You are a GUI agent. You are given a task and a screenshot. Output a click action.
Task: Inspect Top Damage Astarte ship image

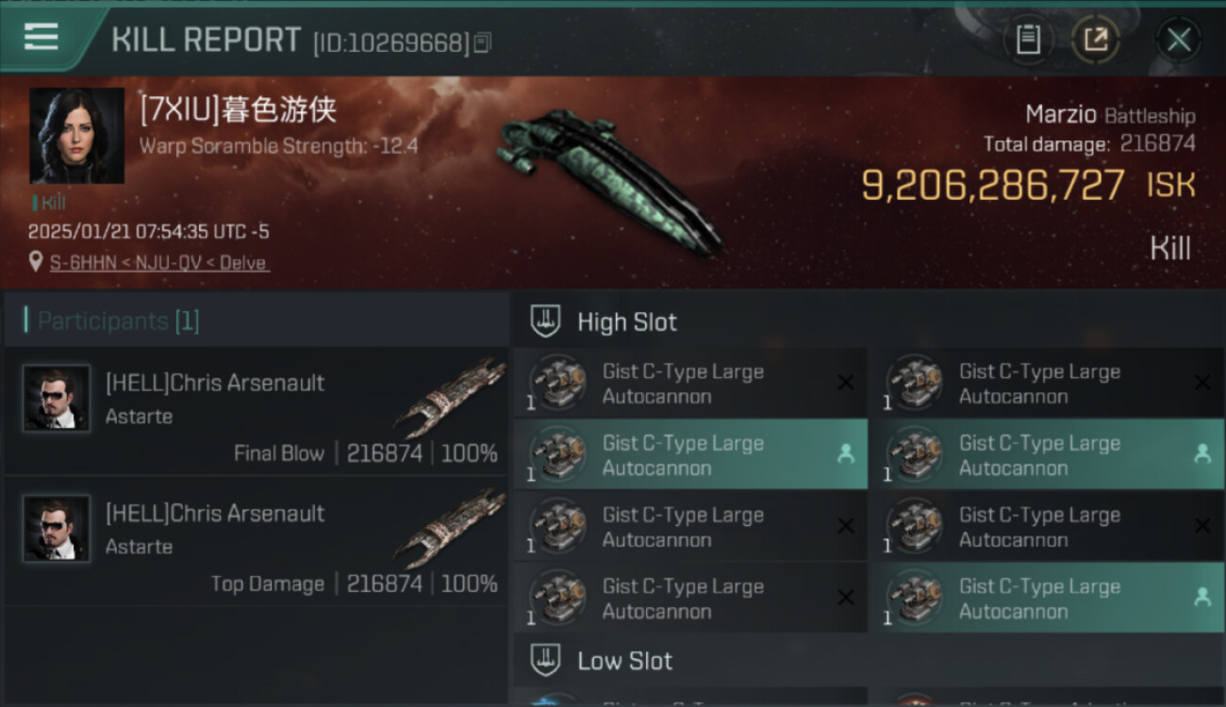(x=449, y=527)
